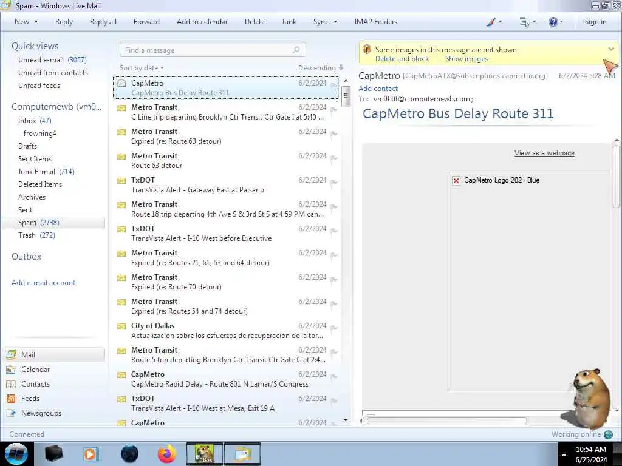Toggle flag on Route 18 trip departing message
The image size is (622, 466).
[333, 207]
